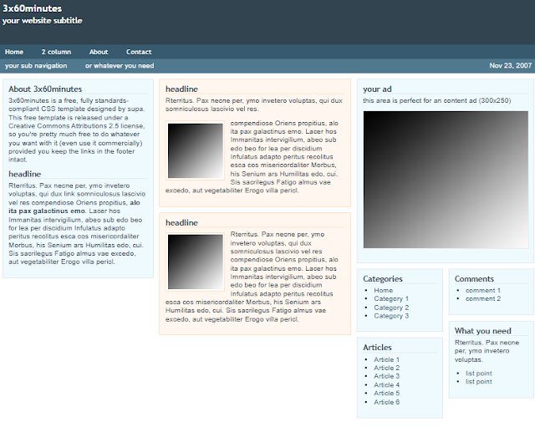This screenshot has width=535, height=427.
Task: Open the Home link under Categories
Action: 384,290
